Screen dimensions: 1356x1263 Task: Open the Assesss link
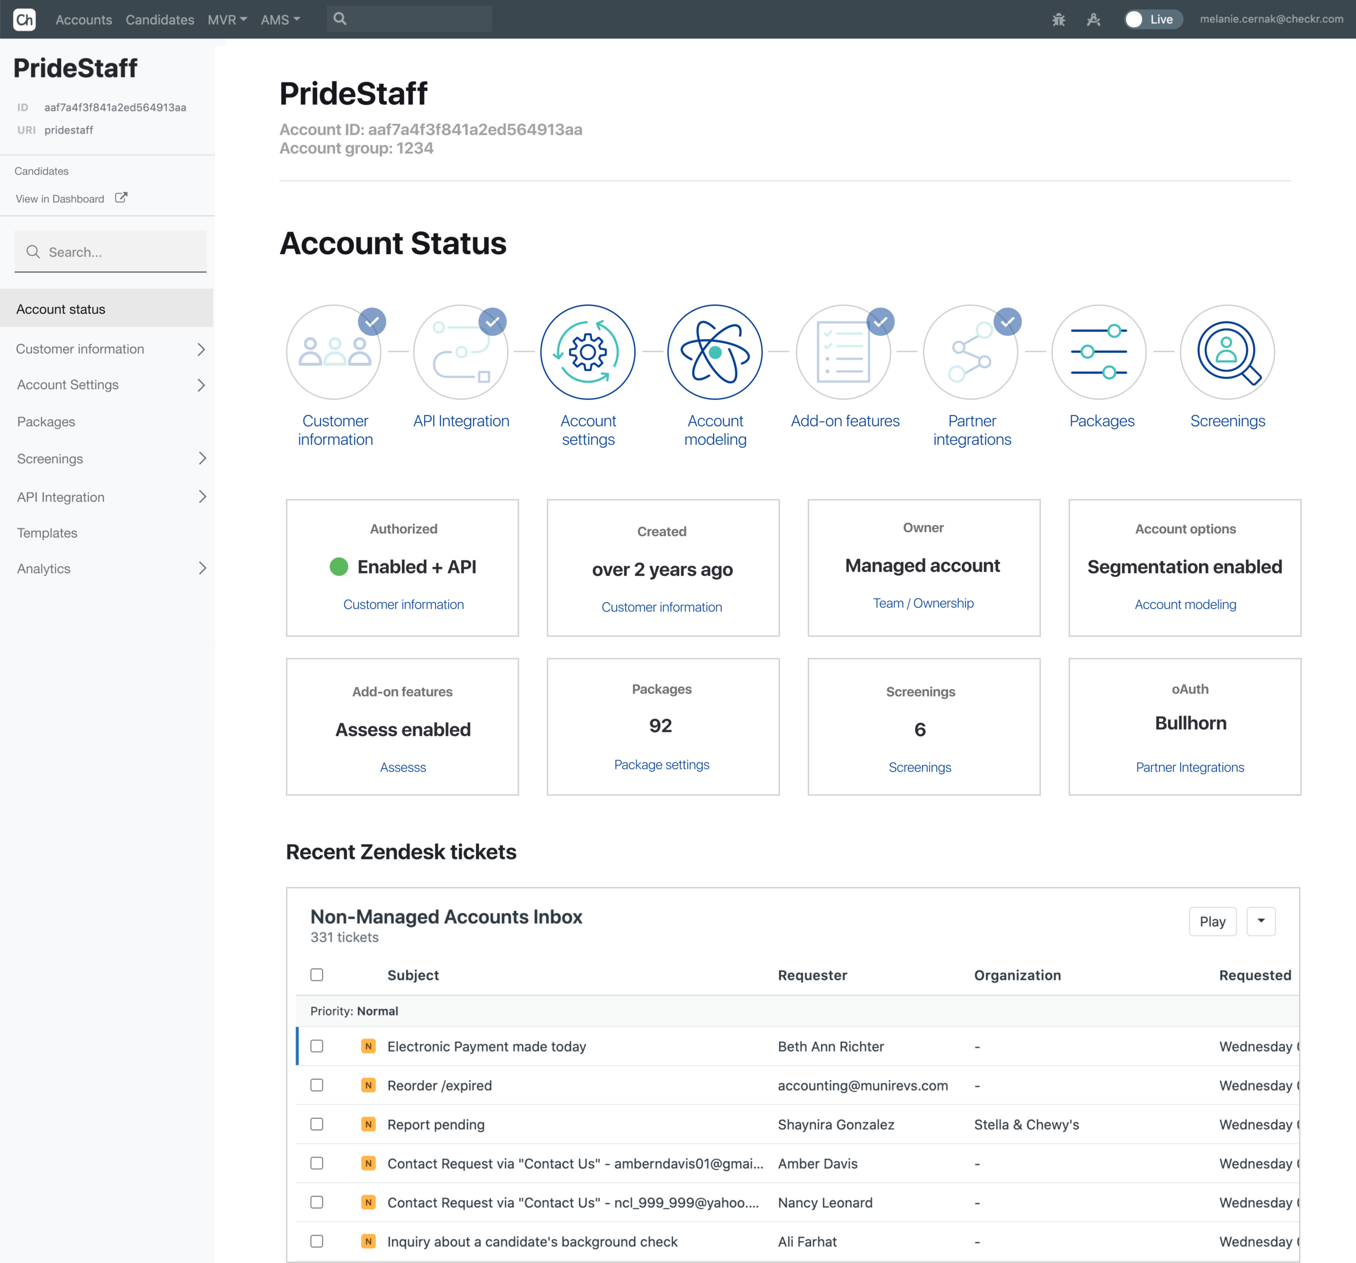coord(403,767)
